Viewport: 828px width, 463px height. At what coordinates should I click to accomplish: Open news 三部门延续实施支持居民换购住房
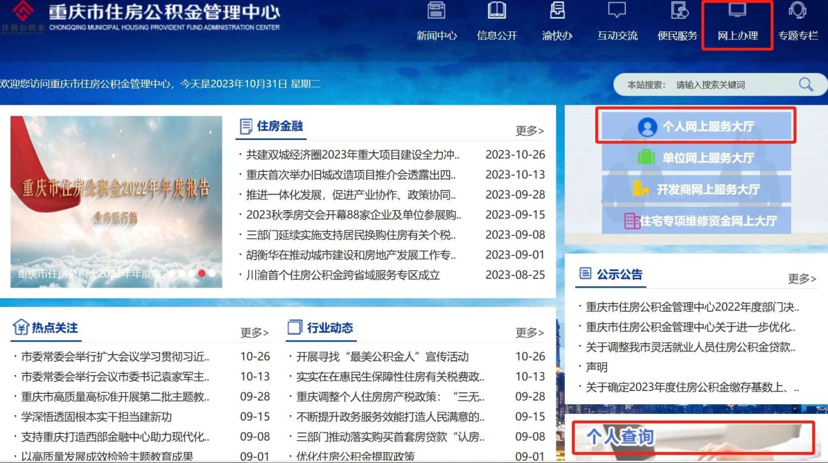point(351,235)
